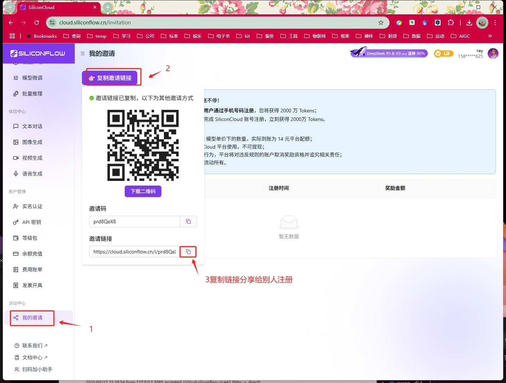Click the forward navigation arrow
Image resolution: width=506 pixels, height=383 pixels.
(x=24, y=23)
